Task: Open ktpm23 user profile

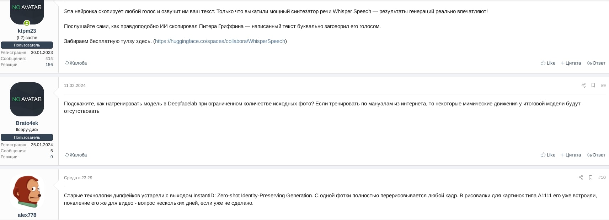Action: (27, 31)
